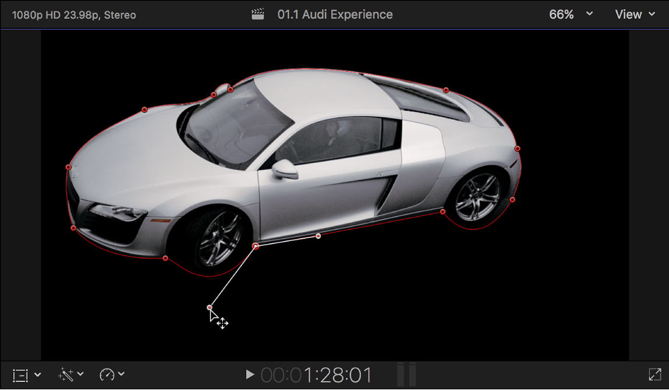This screenshot has width=669, height=390.
Task: Click the View dropdown chevron
Action: tap(650, 15)
